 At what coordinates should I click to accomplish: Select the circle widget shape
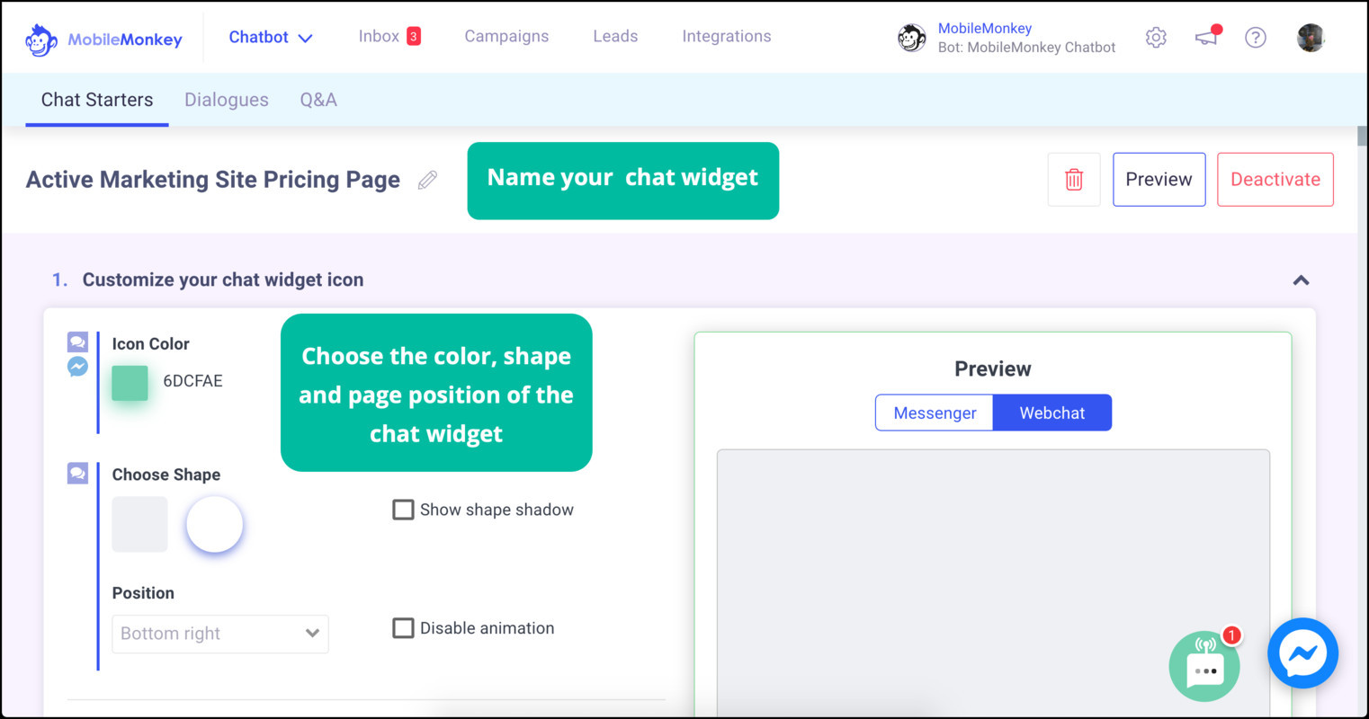(214, 524)
